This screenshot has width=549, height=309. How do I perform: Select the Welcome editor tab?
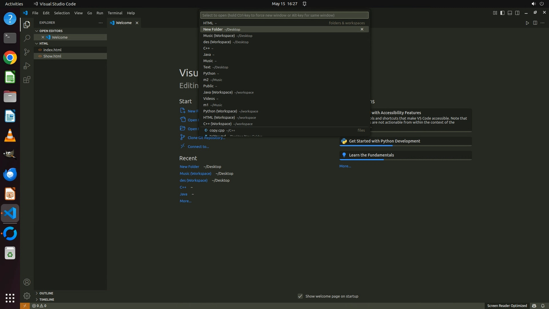124,23
